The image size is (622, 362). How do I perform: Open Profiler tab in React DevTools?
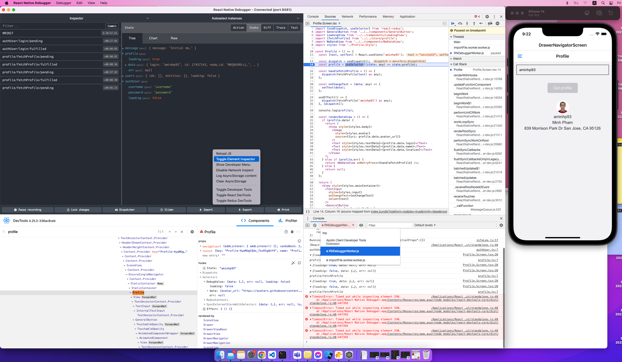(x=288, y=221)
